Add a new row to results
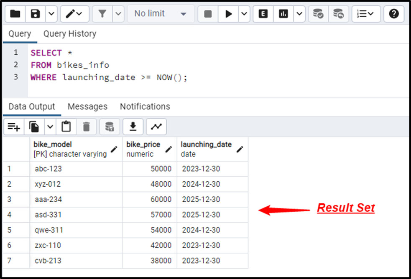Image resolution: width=411 pixels, height=279 pixels. point(14,127)
